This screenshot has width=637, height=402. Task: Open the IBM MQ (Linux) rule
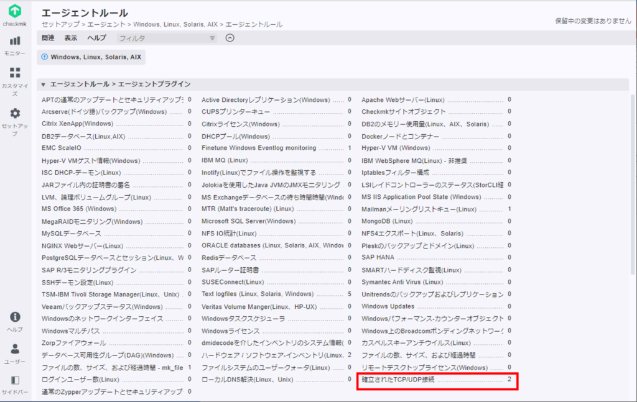pyautogui.click(x=225, y=160)
